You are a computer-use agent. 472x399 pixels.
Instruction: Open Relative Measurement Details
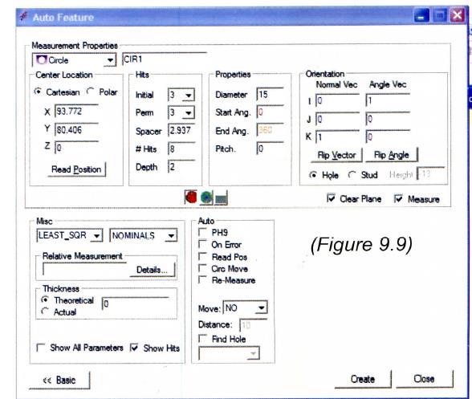tap(152, 270)
